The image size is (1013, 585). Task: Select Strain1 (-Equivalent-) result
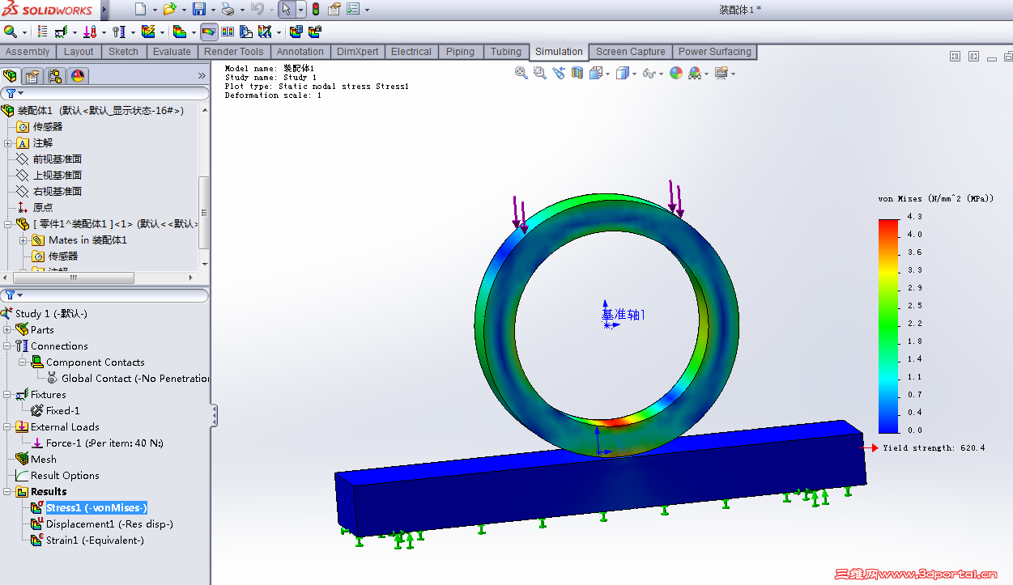[x=95, y=540]
